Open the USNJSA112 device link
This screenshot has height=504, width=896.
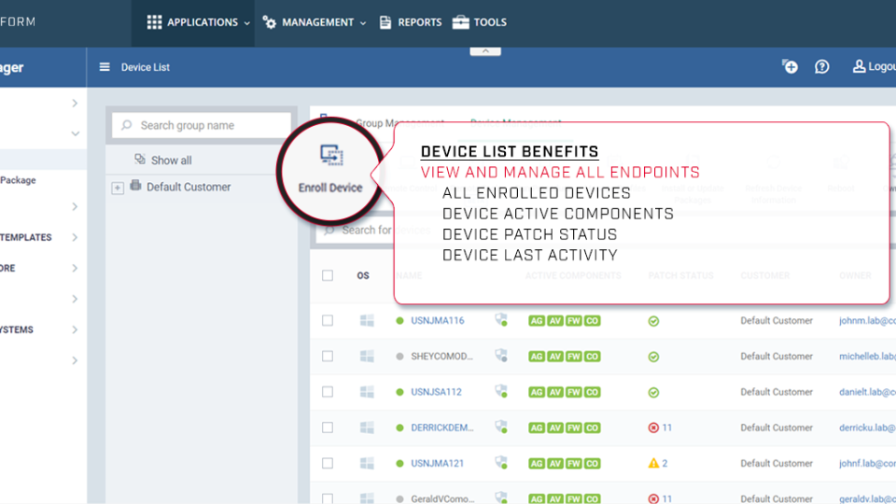437,392
